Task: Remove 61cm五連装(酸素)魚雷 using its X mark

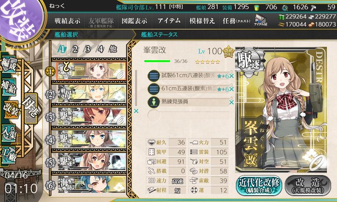Action: tap(231, 89)
